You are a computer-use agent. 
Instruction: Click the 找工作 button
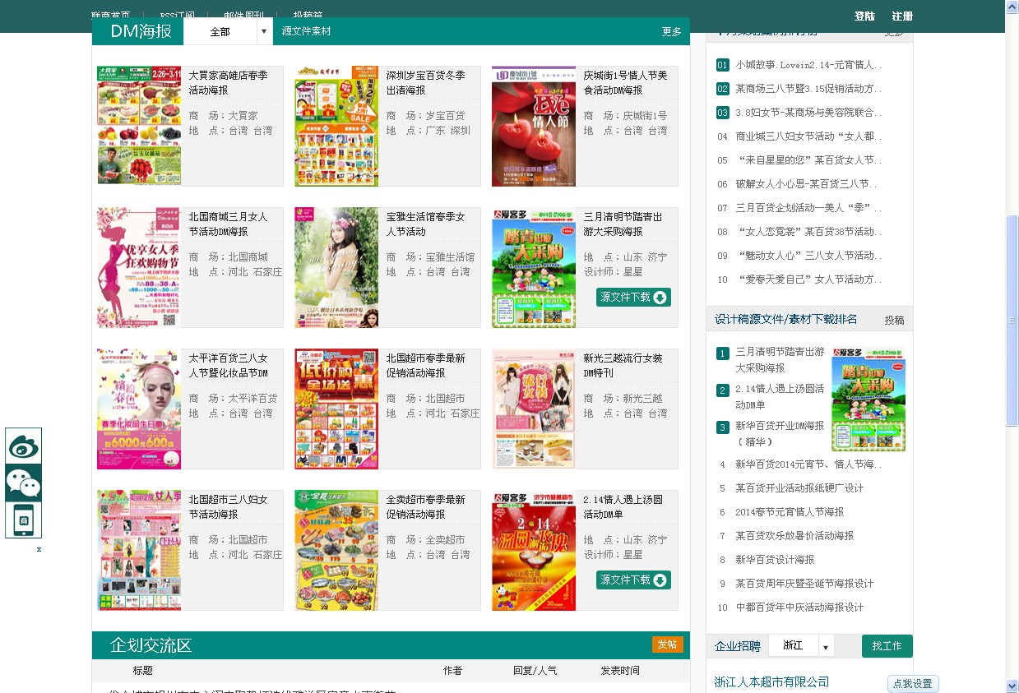[887, 646]
